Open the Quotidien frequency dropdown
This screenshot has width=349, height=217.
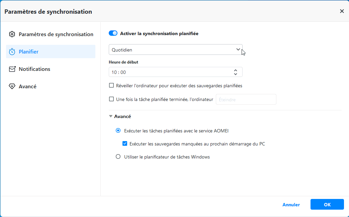pyautogui.click(x=175, y=50)
